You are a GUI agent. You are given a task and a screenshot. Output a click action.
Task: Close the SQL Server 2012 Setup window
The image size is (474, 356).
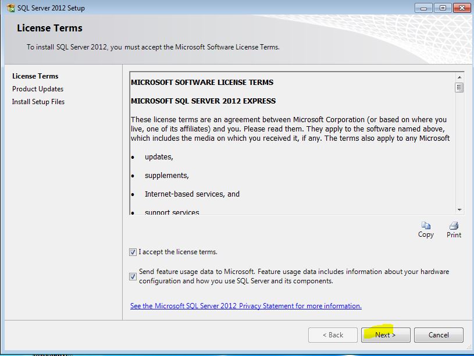click(x=462, y=8)
